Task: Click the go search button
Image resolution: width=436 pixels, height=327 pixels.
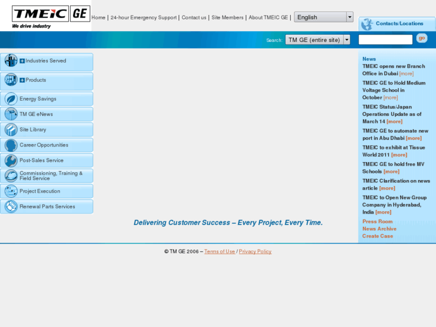Action: coord(422,38)
